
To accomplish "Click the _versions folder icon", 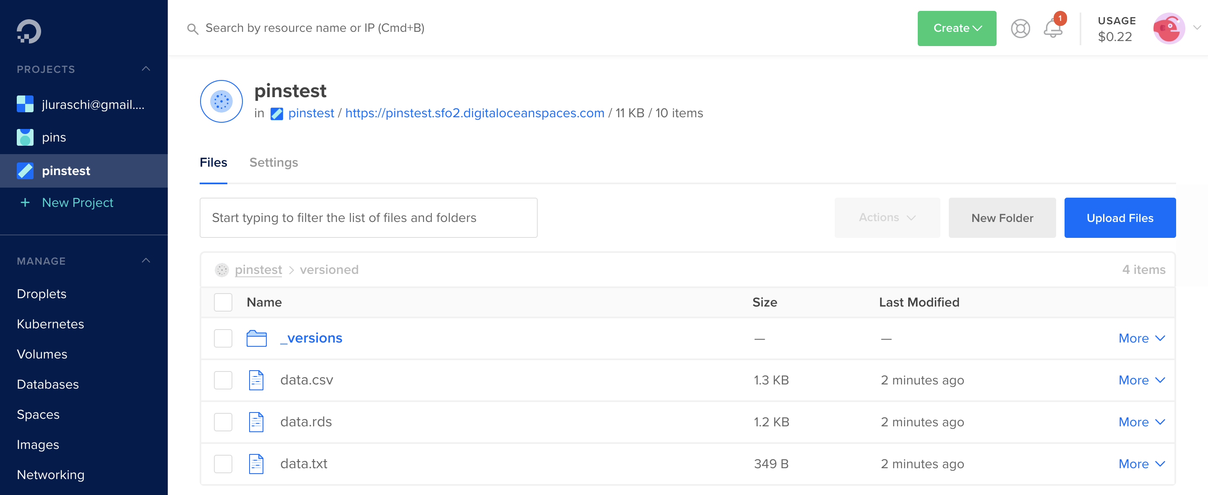I will [257, 338].
